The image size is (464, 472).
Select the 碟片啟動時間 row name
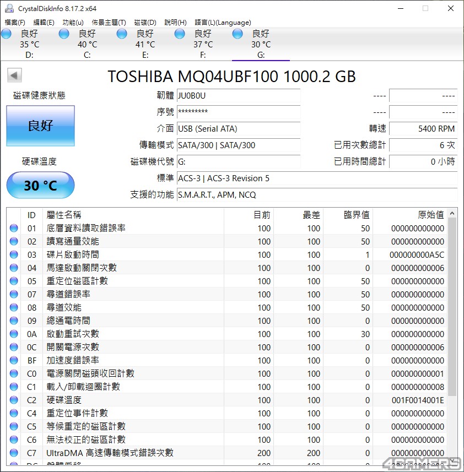click(x=73, y=254)
